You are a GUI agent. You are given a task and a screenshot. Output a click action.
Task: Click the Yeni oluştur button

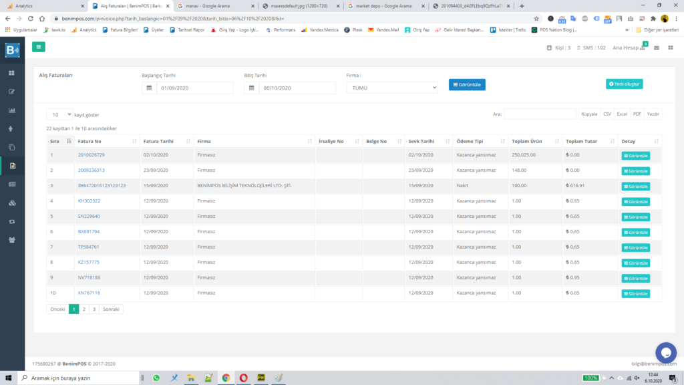(x=625, y=84)
